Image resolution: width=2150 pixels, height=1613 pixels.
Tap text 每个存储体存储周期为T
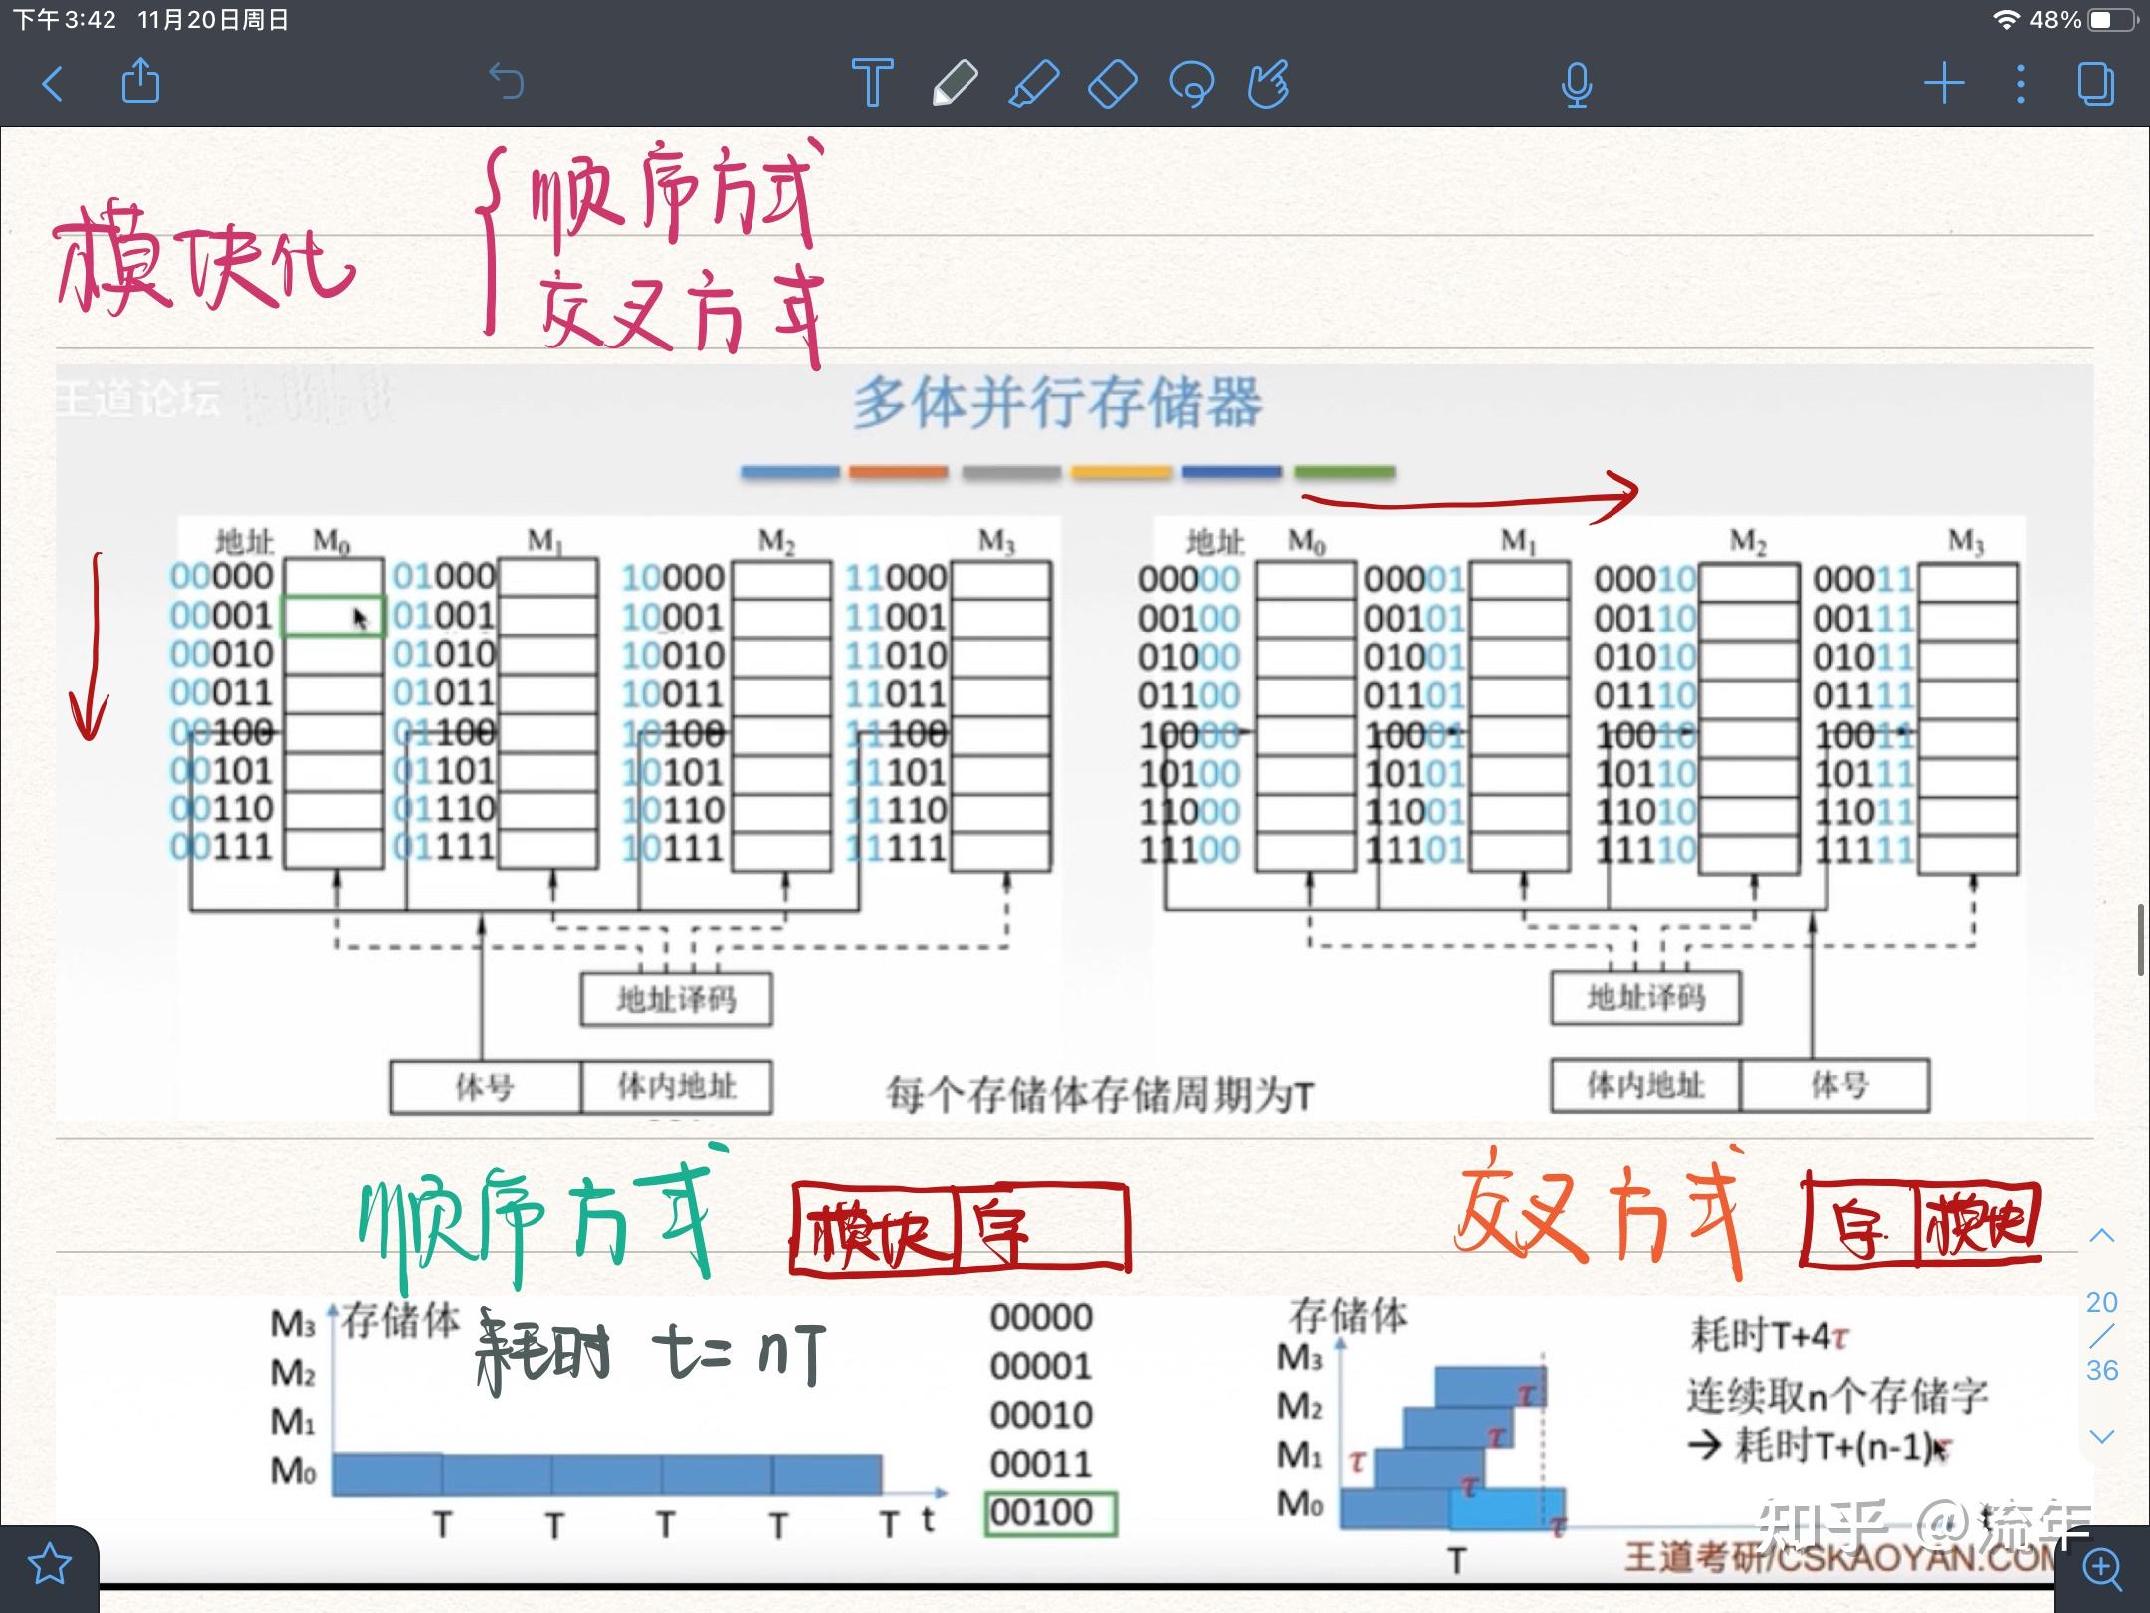click(1101, 1096)
